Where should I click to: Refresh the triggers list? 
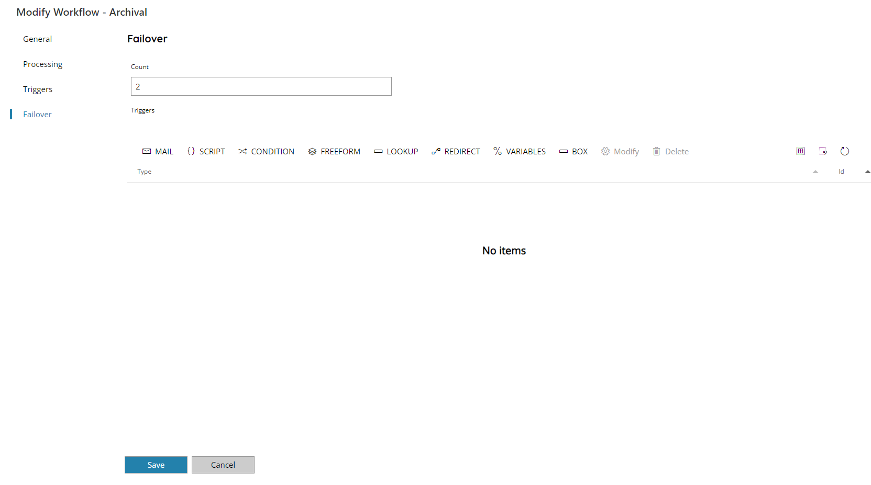pos(845,151)
